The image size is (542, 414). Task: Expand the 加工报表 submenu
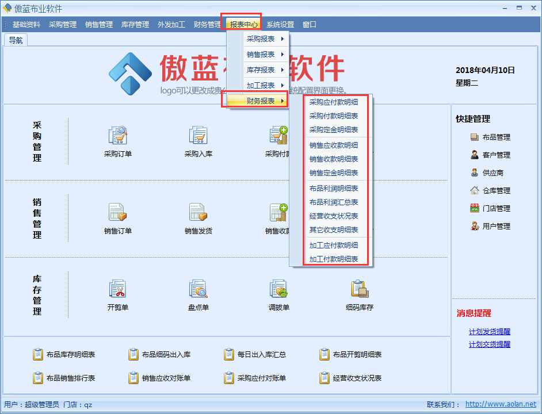[261, 86]
